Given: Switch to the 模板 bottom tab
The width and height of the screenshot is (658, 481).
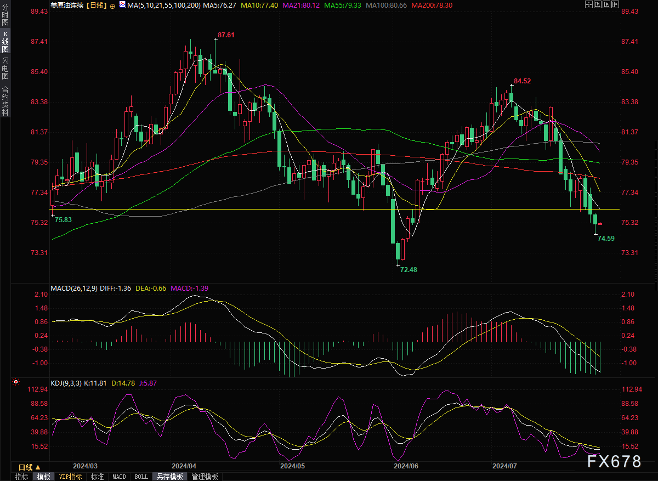Looking at the screenshot, I should 43,477.
